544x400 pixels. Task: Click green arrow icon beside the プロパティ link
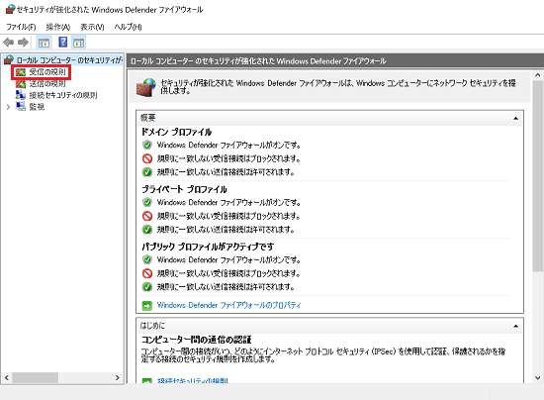[x=147, y=306]
